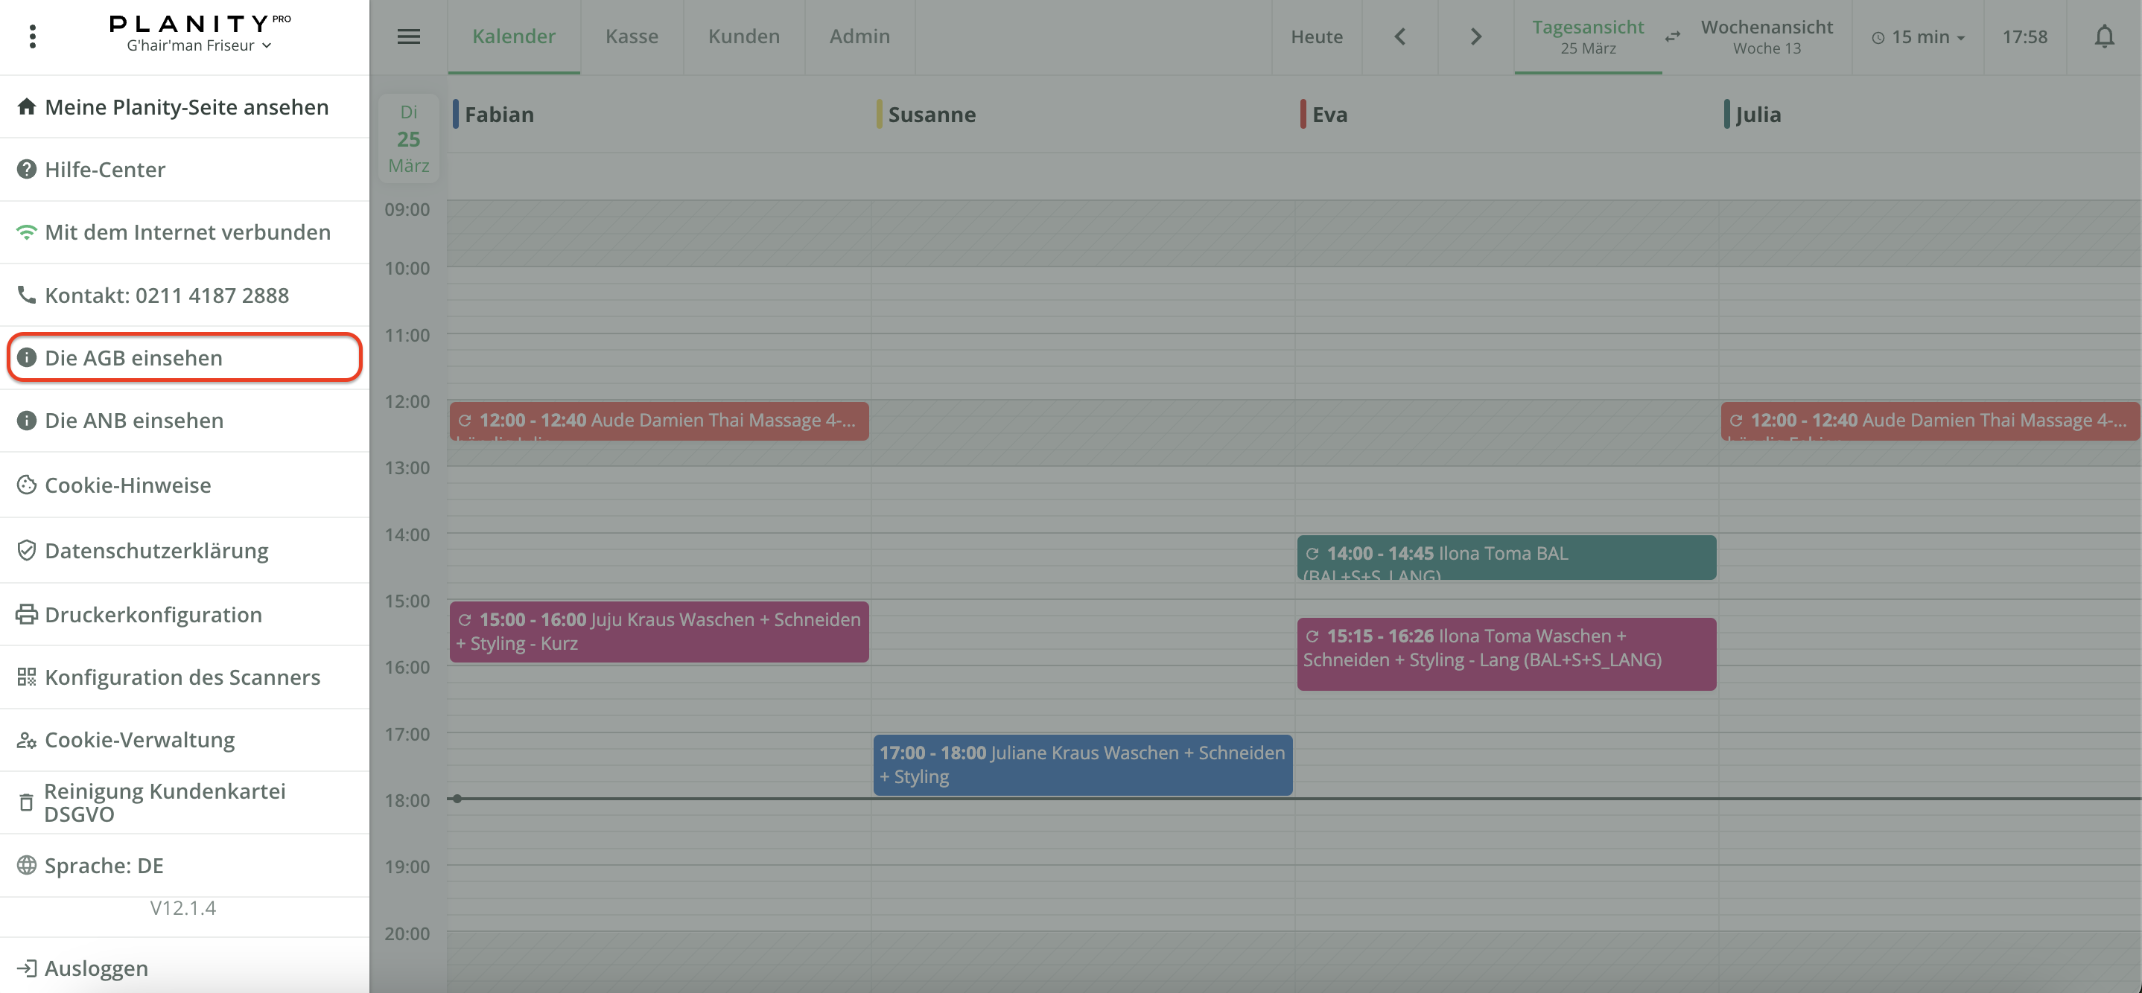The image size is (2142, 993).
Task: Open the Kunden tab
Action: pos(743,36)
